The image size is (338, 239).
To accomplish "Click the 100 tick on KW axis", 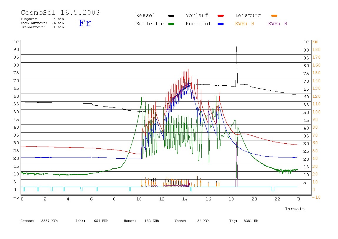I will [x=317, y=112].
